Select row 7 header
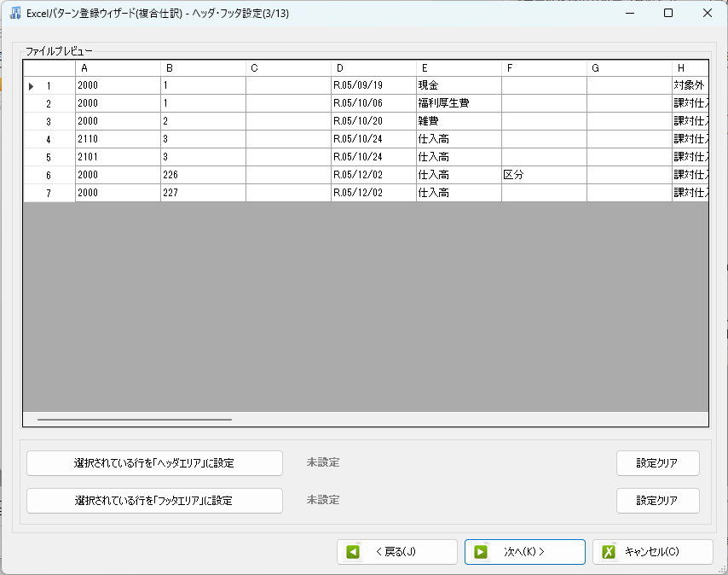 pyautogui.click(x=49, y=194)
